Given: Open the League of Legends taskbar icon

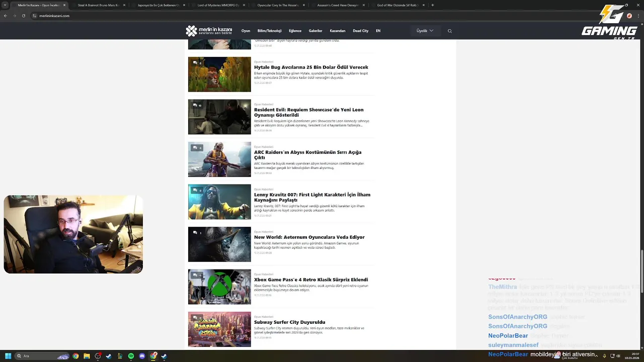Looking at the screenshot, I should tap(120, 356).
